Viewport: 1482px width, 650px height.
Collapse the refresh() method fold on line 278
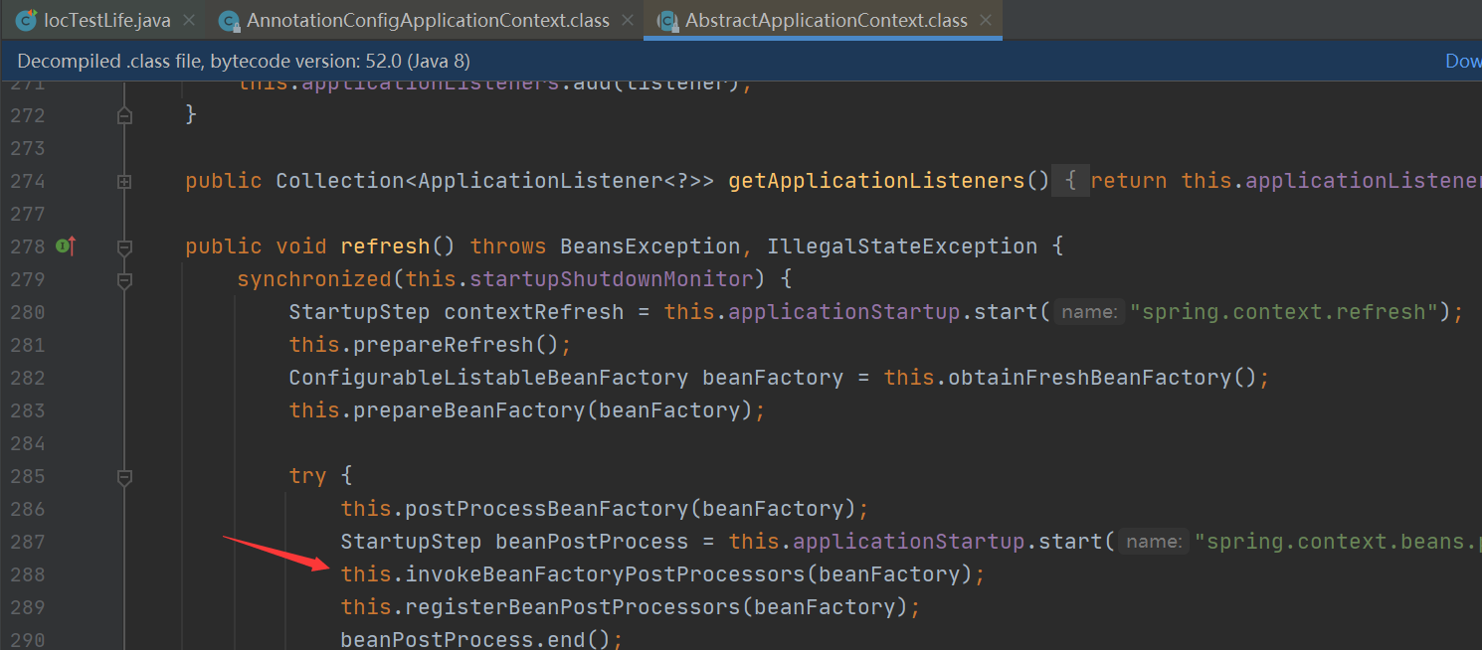click(x=124, y=246)
